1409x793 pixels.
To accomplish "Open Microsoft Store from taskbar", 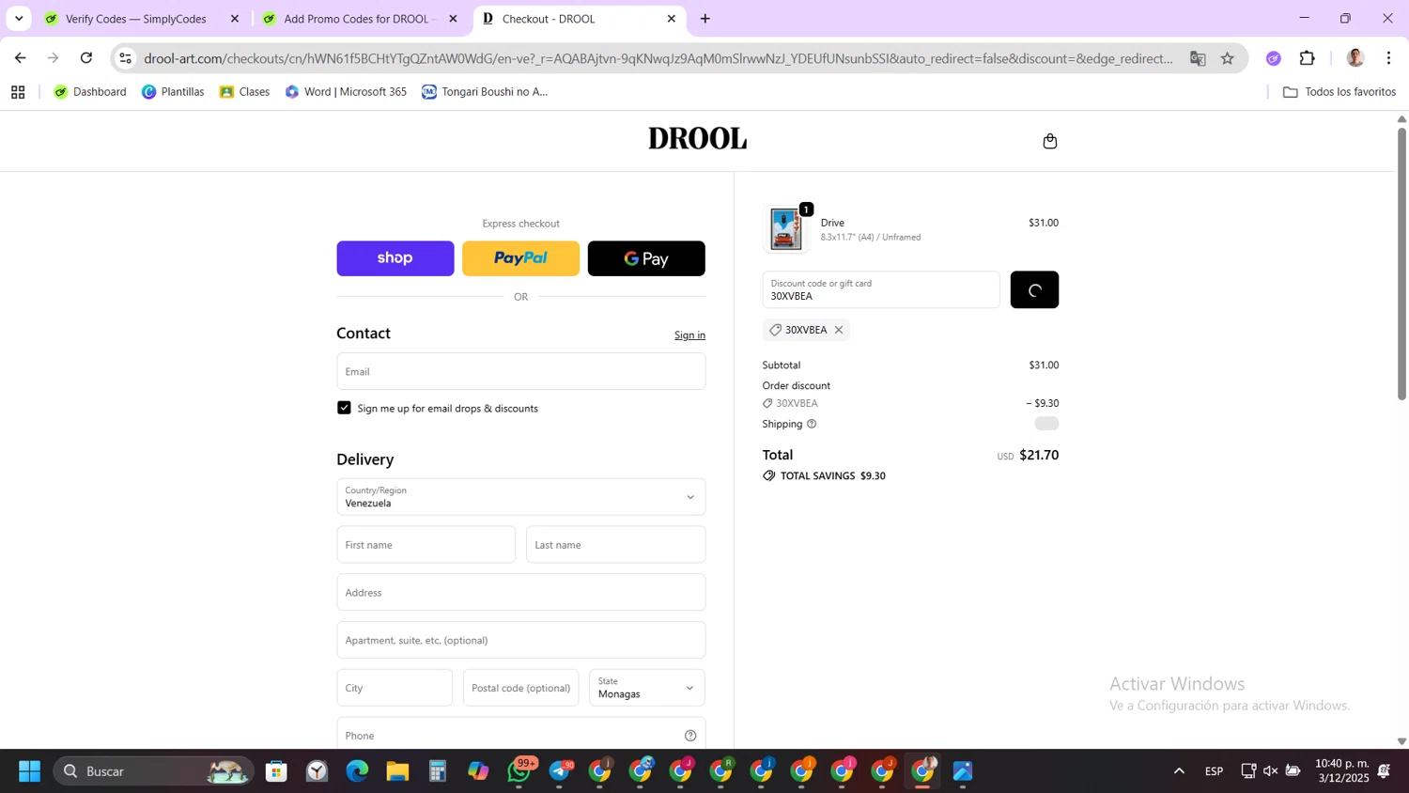I will (276, 771).
